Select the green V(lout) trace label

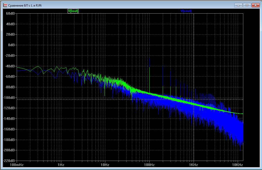pos(73,11)
